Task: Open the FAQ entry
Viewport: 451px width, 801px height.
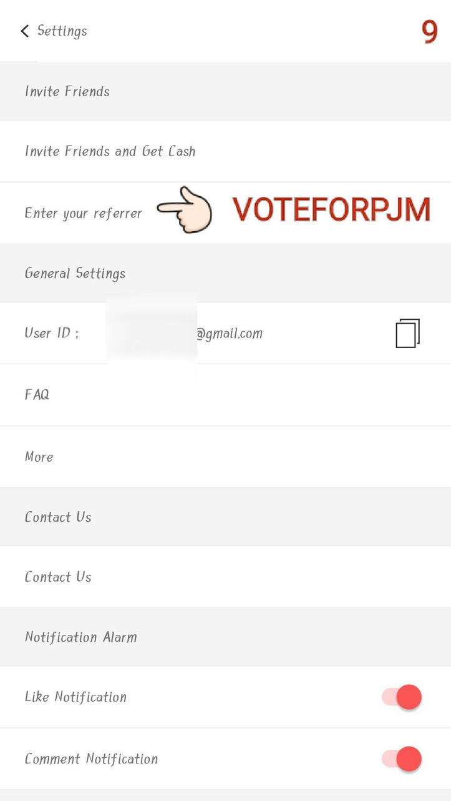Action: point(37,395)
